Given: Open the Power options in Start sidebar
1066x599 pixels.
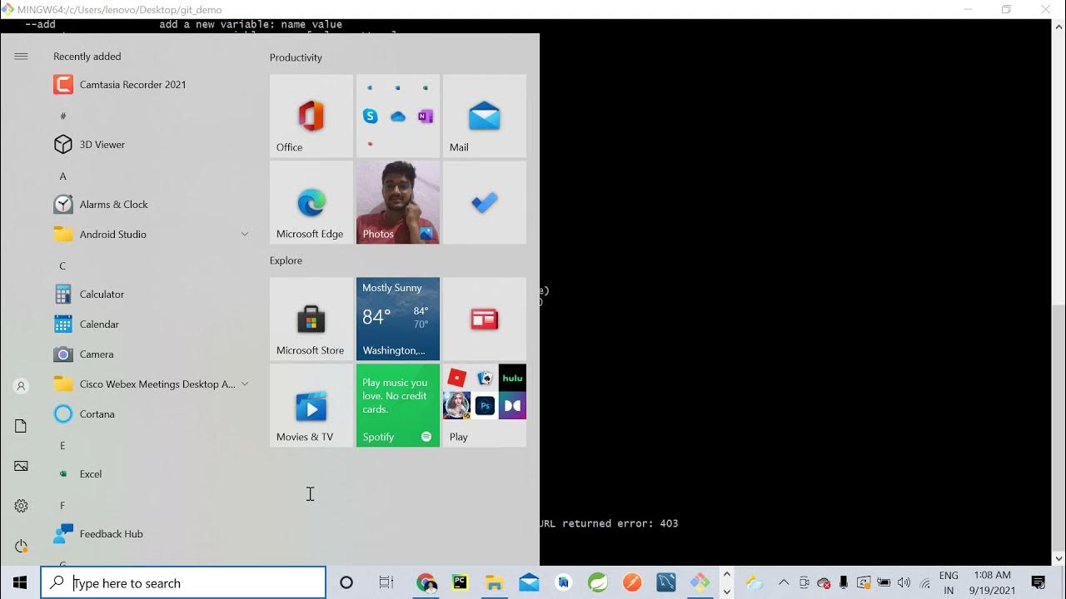Looking at the screenshot, I should click(x=21, y=546).
